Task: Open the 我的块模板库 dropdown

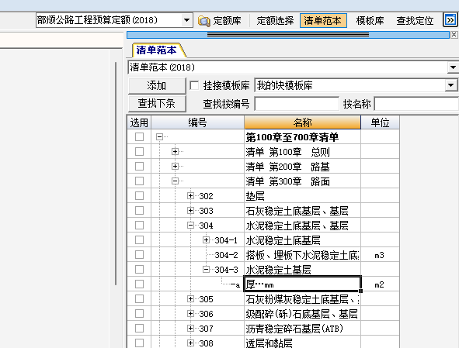Action: [450, 85]
